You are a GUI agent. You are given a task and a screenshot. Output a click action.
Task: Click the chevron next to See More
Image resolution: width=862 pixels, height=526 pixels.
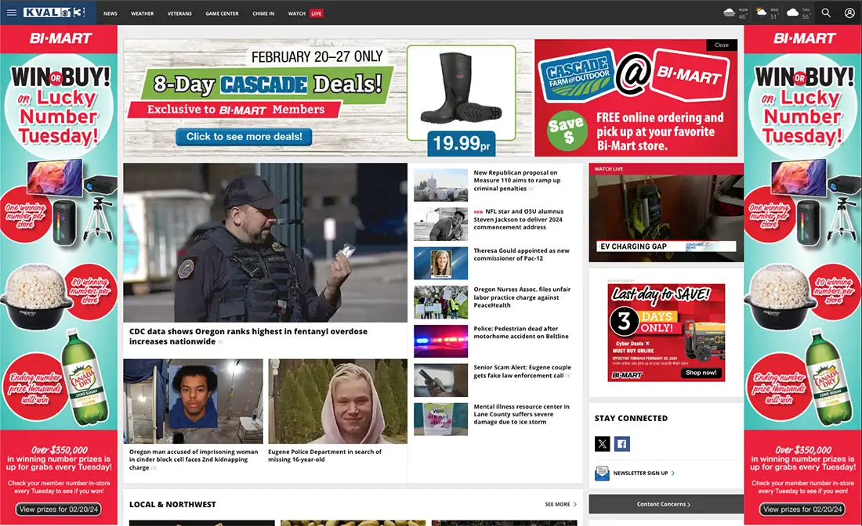coord(575,504)
